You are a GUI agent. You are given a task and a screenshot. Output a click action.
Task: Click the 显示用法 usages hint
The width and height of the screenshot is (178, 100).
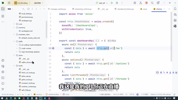[112, 41]
